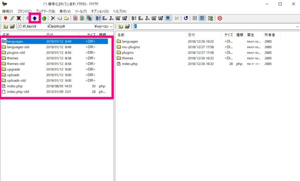Toggle synchronized folder movement icon

click(x=210, y=19)
